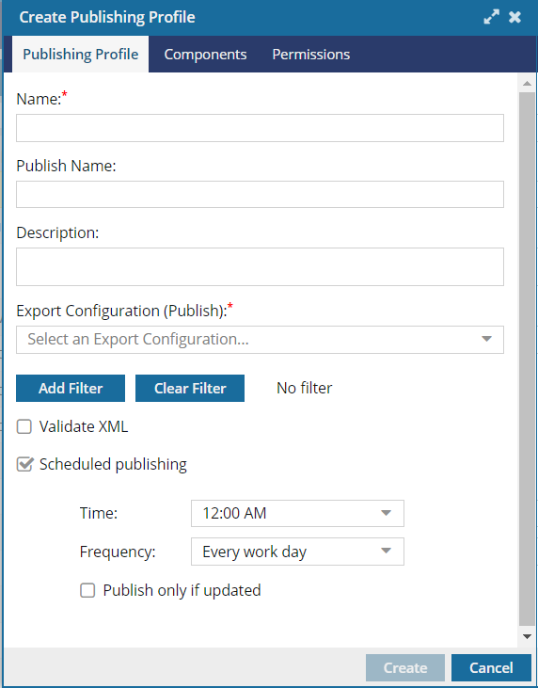Click the scrollbar up arrow
The height and width of the screenshot is (688, 538).
point(527,84)
